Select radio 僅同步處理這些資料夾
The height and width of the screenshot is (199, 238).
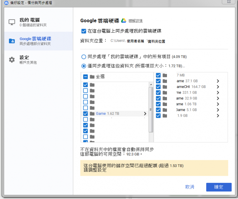pyautogui.click(x=84, y=66)
